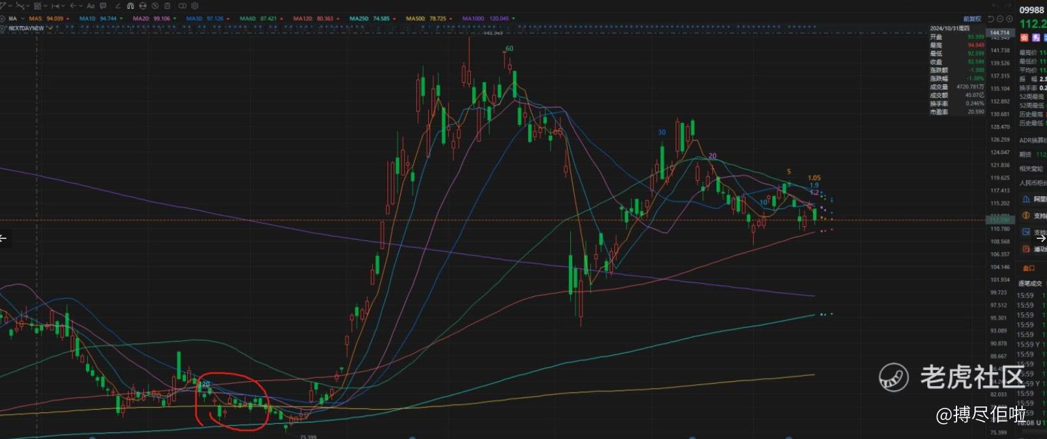Click the MA60 value label
The width and height of the screenshot is (1047, 439).
[258, 18]
